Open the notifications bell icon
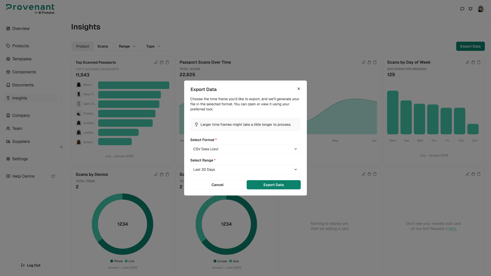 (x=471, y=9)
